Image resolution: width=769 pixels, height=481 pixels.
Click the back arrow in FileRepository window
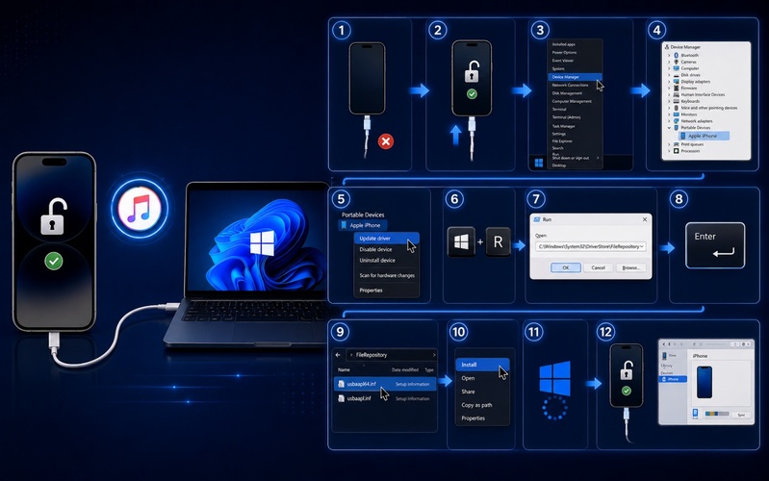point(338,355)
